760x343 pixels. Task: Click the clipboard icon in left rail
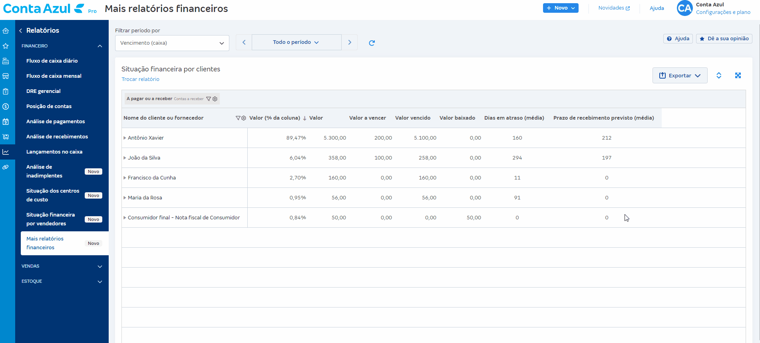6,91
